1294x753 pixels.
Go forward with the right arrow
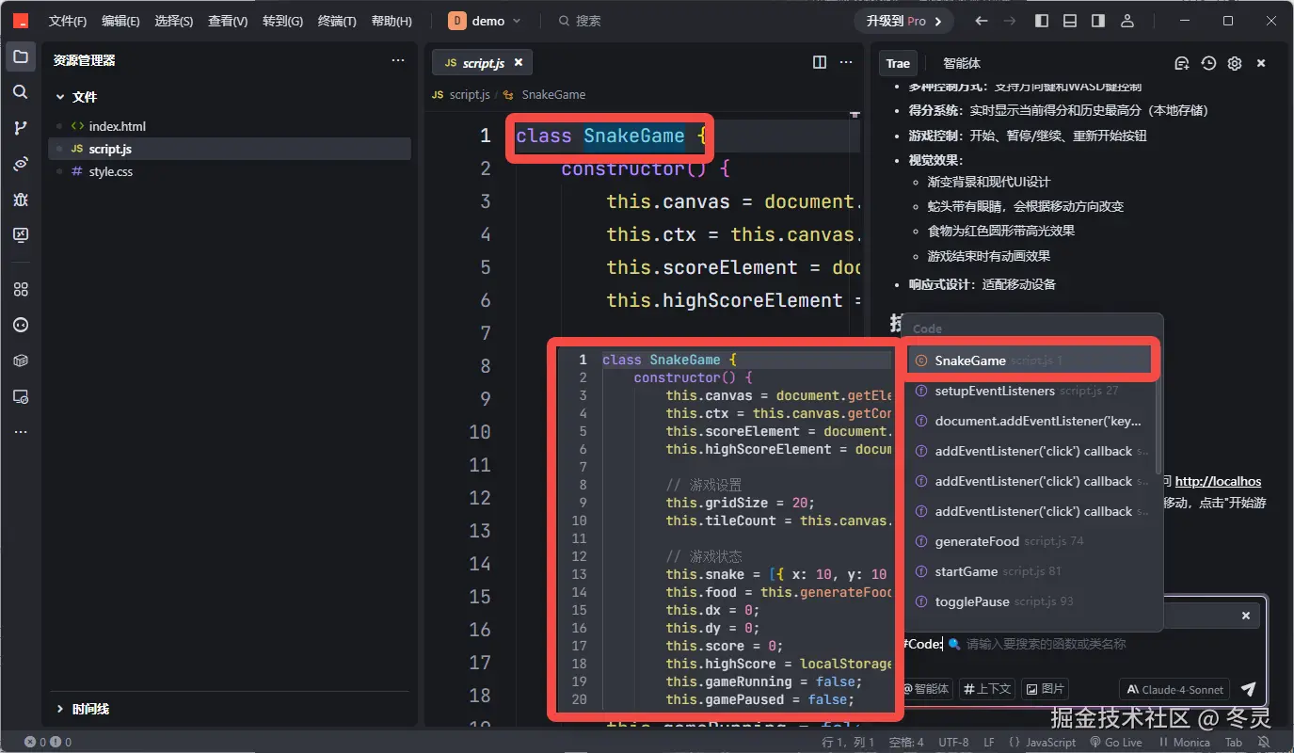(x=1010, y=21)
